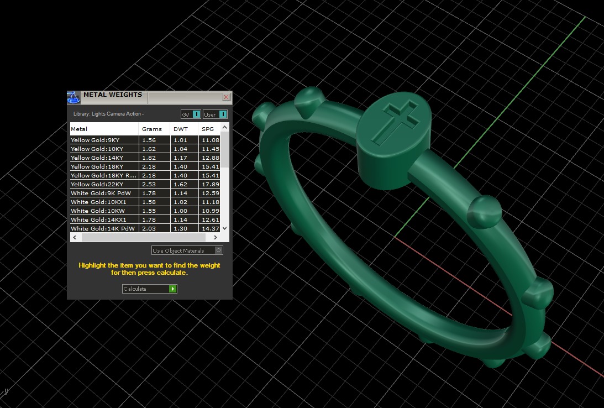Select the White Gold:10KW row
This screenshot has height=408, width=604.
[x=145, y=211]
